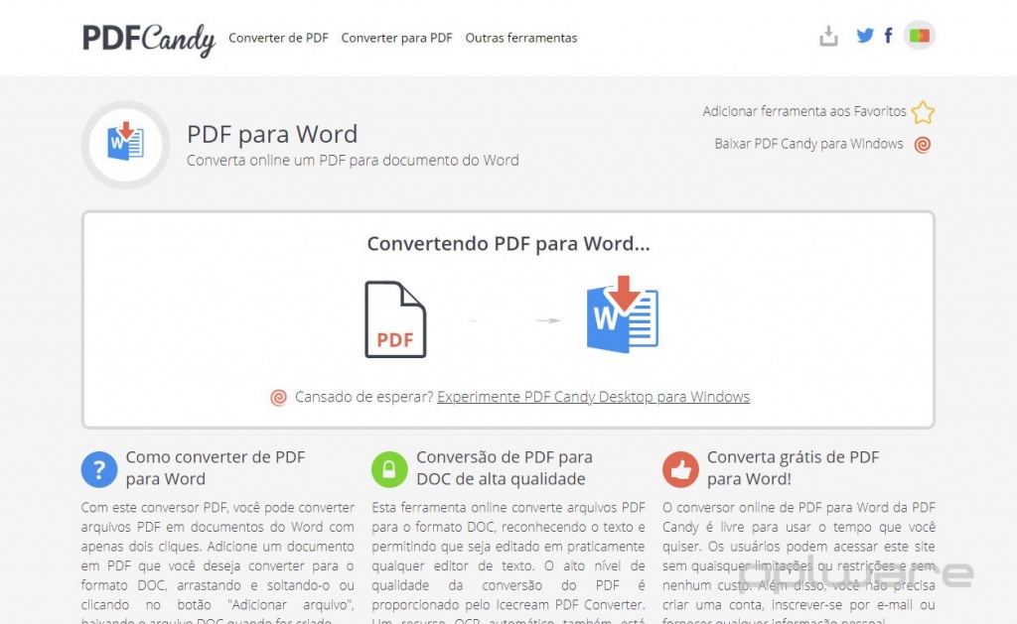Click the Twitter sharing icon
1017x624 pixels.
[865, 35]
